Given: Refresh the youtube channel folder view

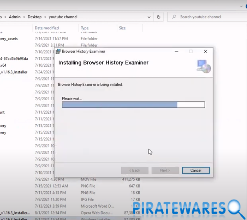Looking at the screenshot, I should click(x=159, y=17).
